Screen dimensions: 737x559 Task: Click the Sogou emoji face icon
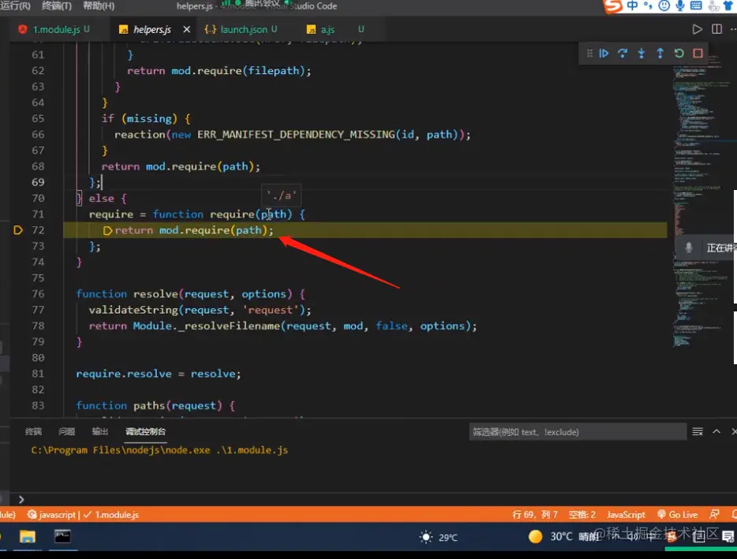[x=664, y=6]
